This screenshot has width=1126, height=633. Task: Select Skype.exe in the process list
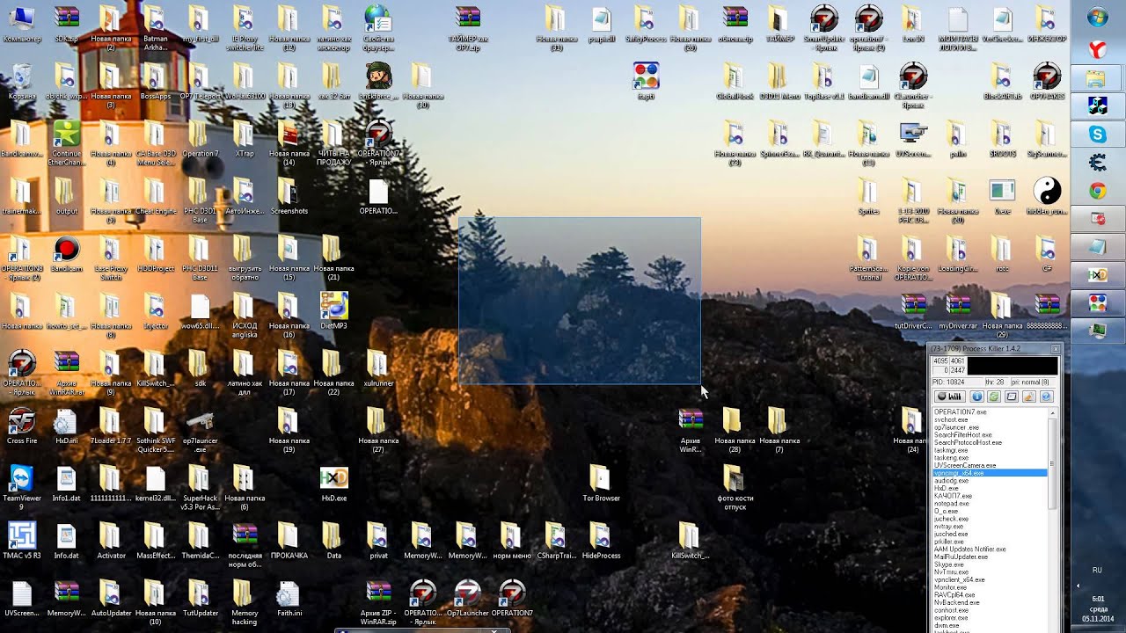click(x=990, y=564)
